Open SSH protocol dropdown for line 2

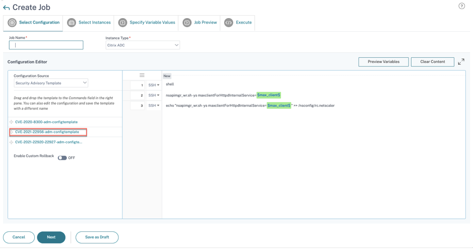click(x=154, y=96)
